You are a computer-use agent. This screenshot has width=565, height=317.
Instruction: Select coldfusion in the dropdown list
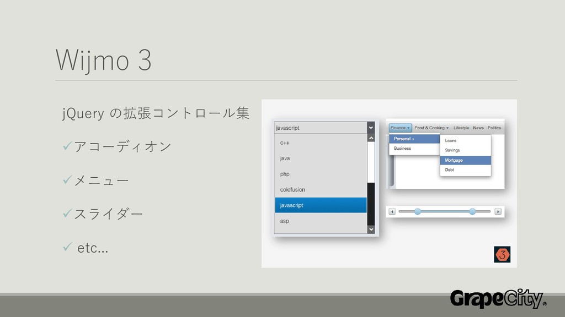pos(321,189)
